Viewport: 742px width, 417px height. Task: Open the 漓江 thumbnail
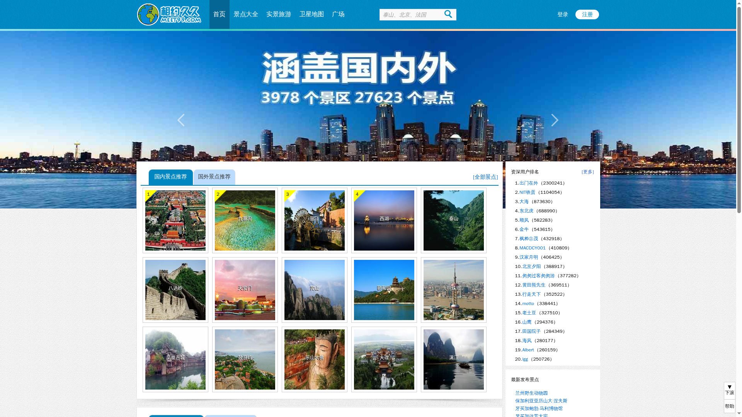pyautogui.click(x=454, y=359)
